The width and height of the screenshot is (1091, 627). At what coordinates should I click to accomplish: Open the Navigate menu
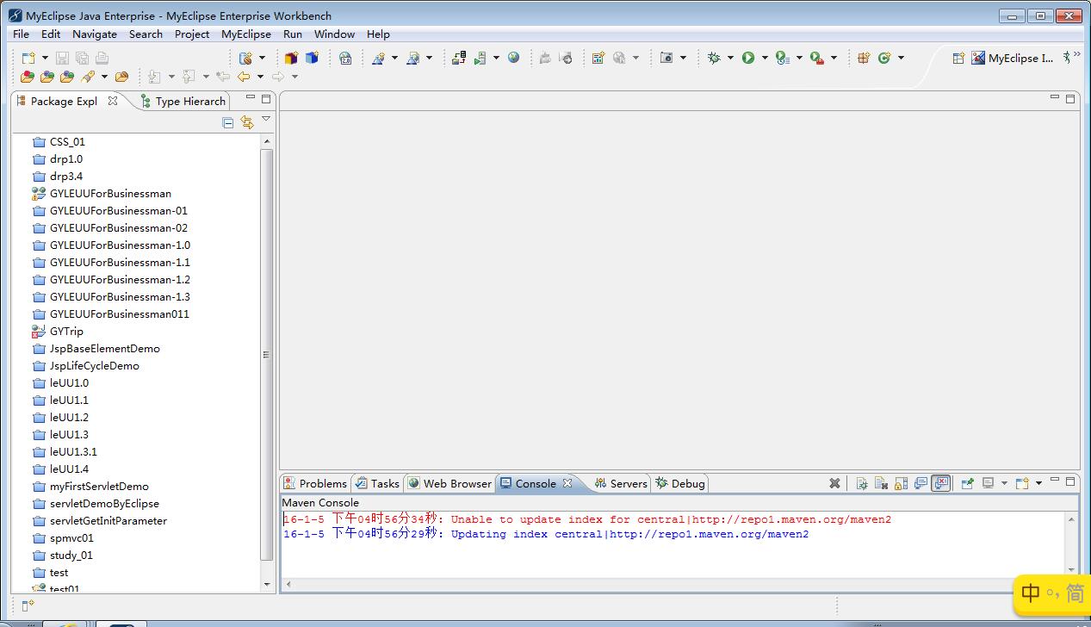click(x=95, y=34)
